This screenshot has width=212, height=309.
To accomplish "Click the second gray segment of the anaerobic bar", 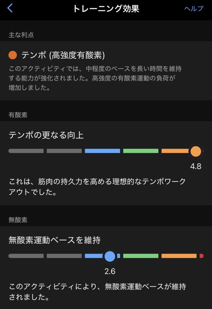I will point(64,256).
